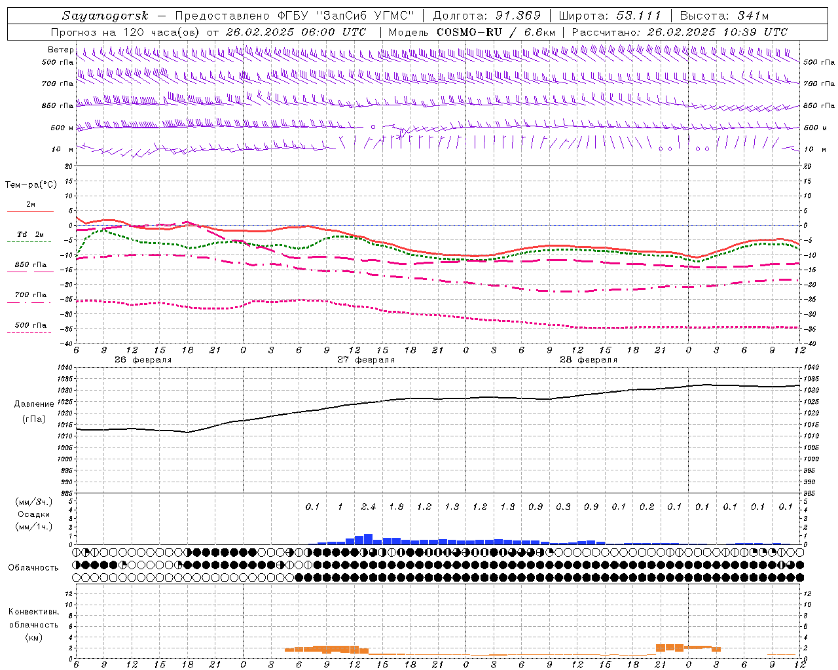Click the '(гПа)' pressure unit label
This screenshot has width=838, height=670.
tap(34, 419)
